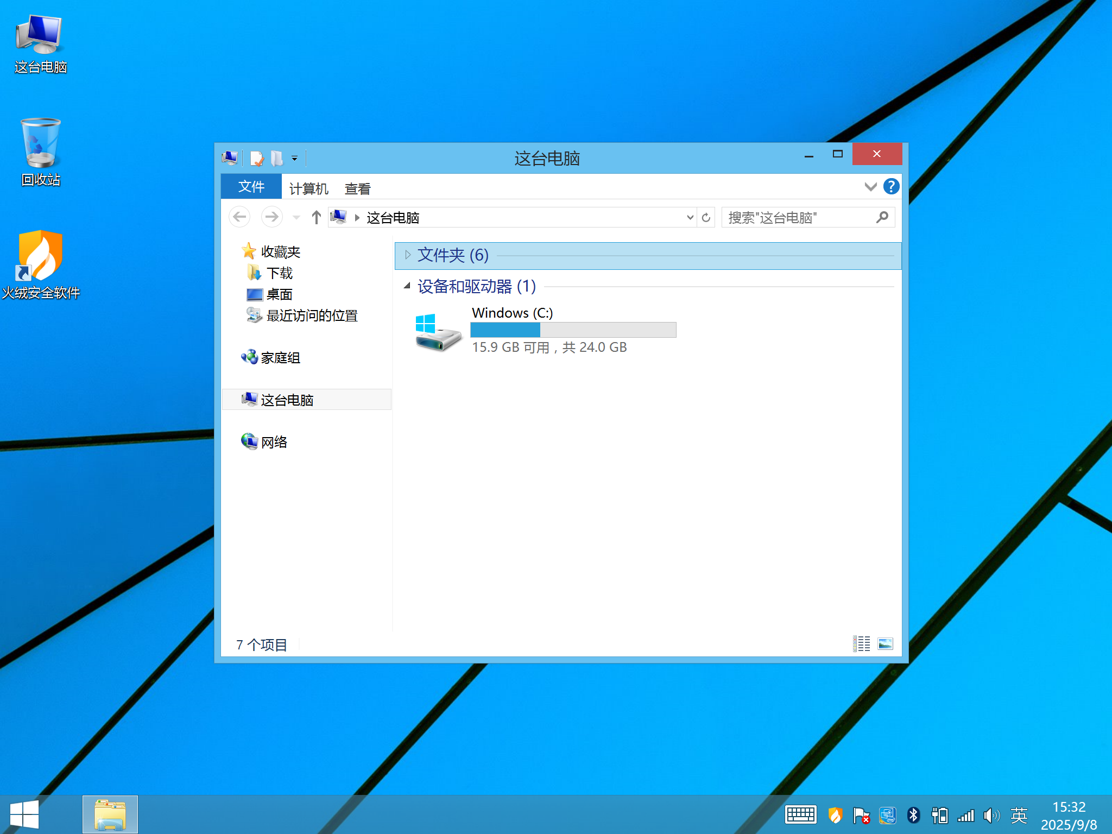Click the New folder quick access icon
The height and width of the screenshot is (834, 1112).
click(x=277, y=158)
